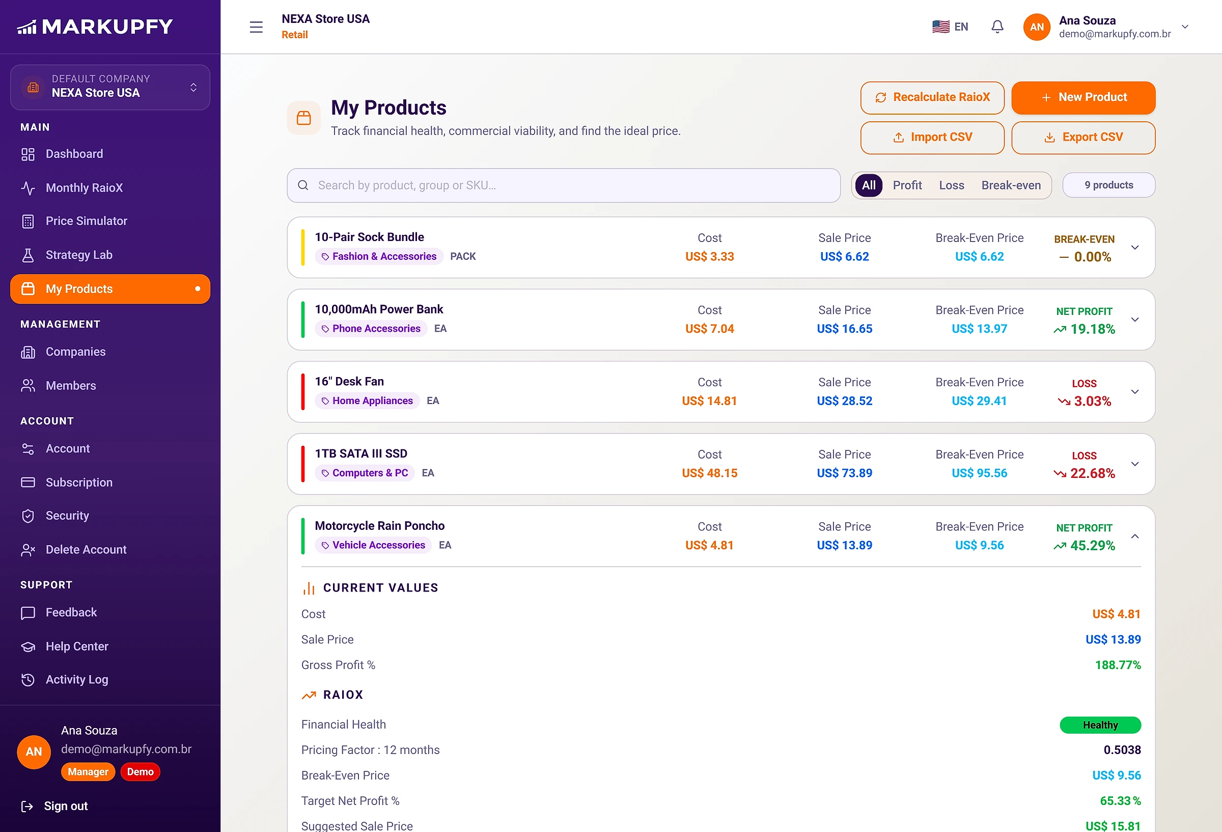Filter products by Break-even
The image size is (1222, 832).
[1011, 186]
